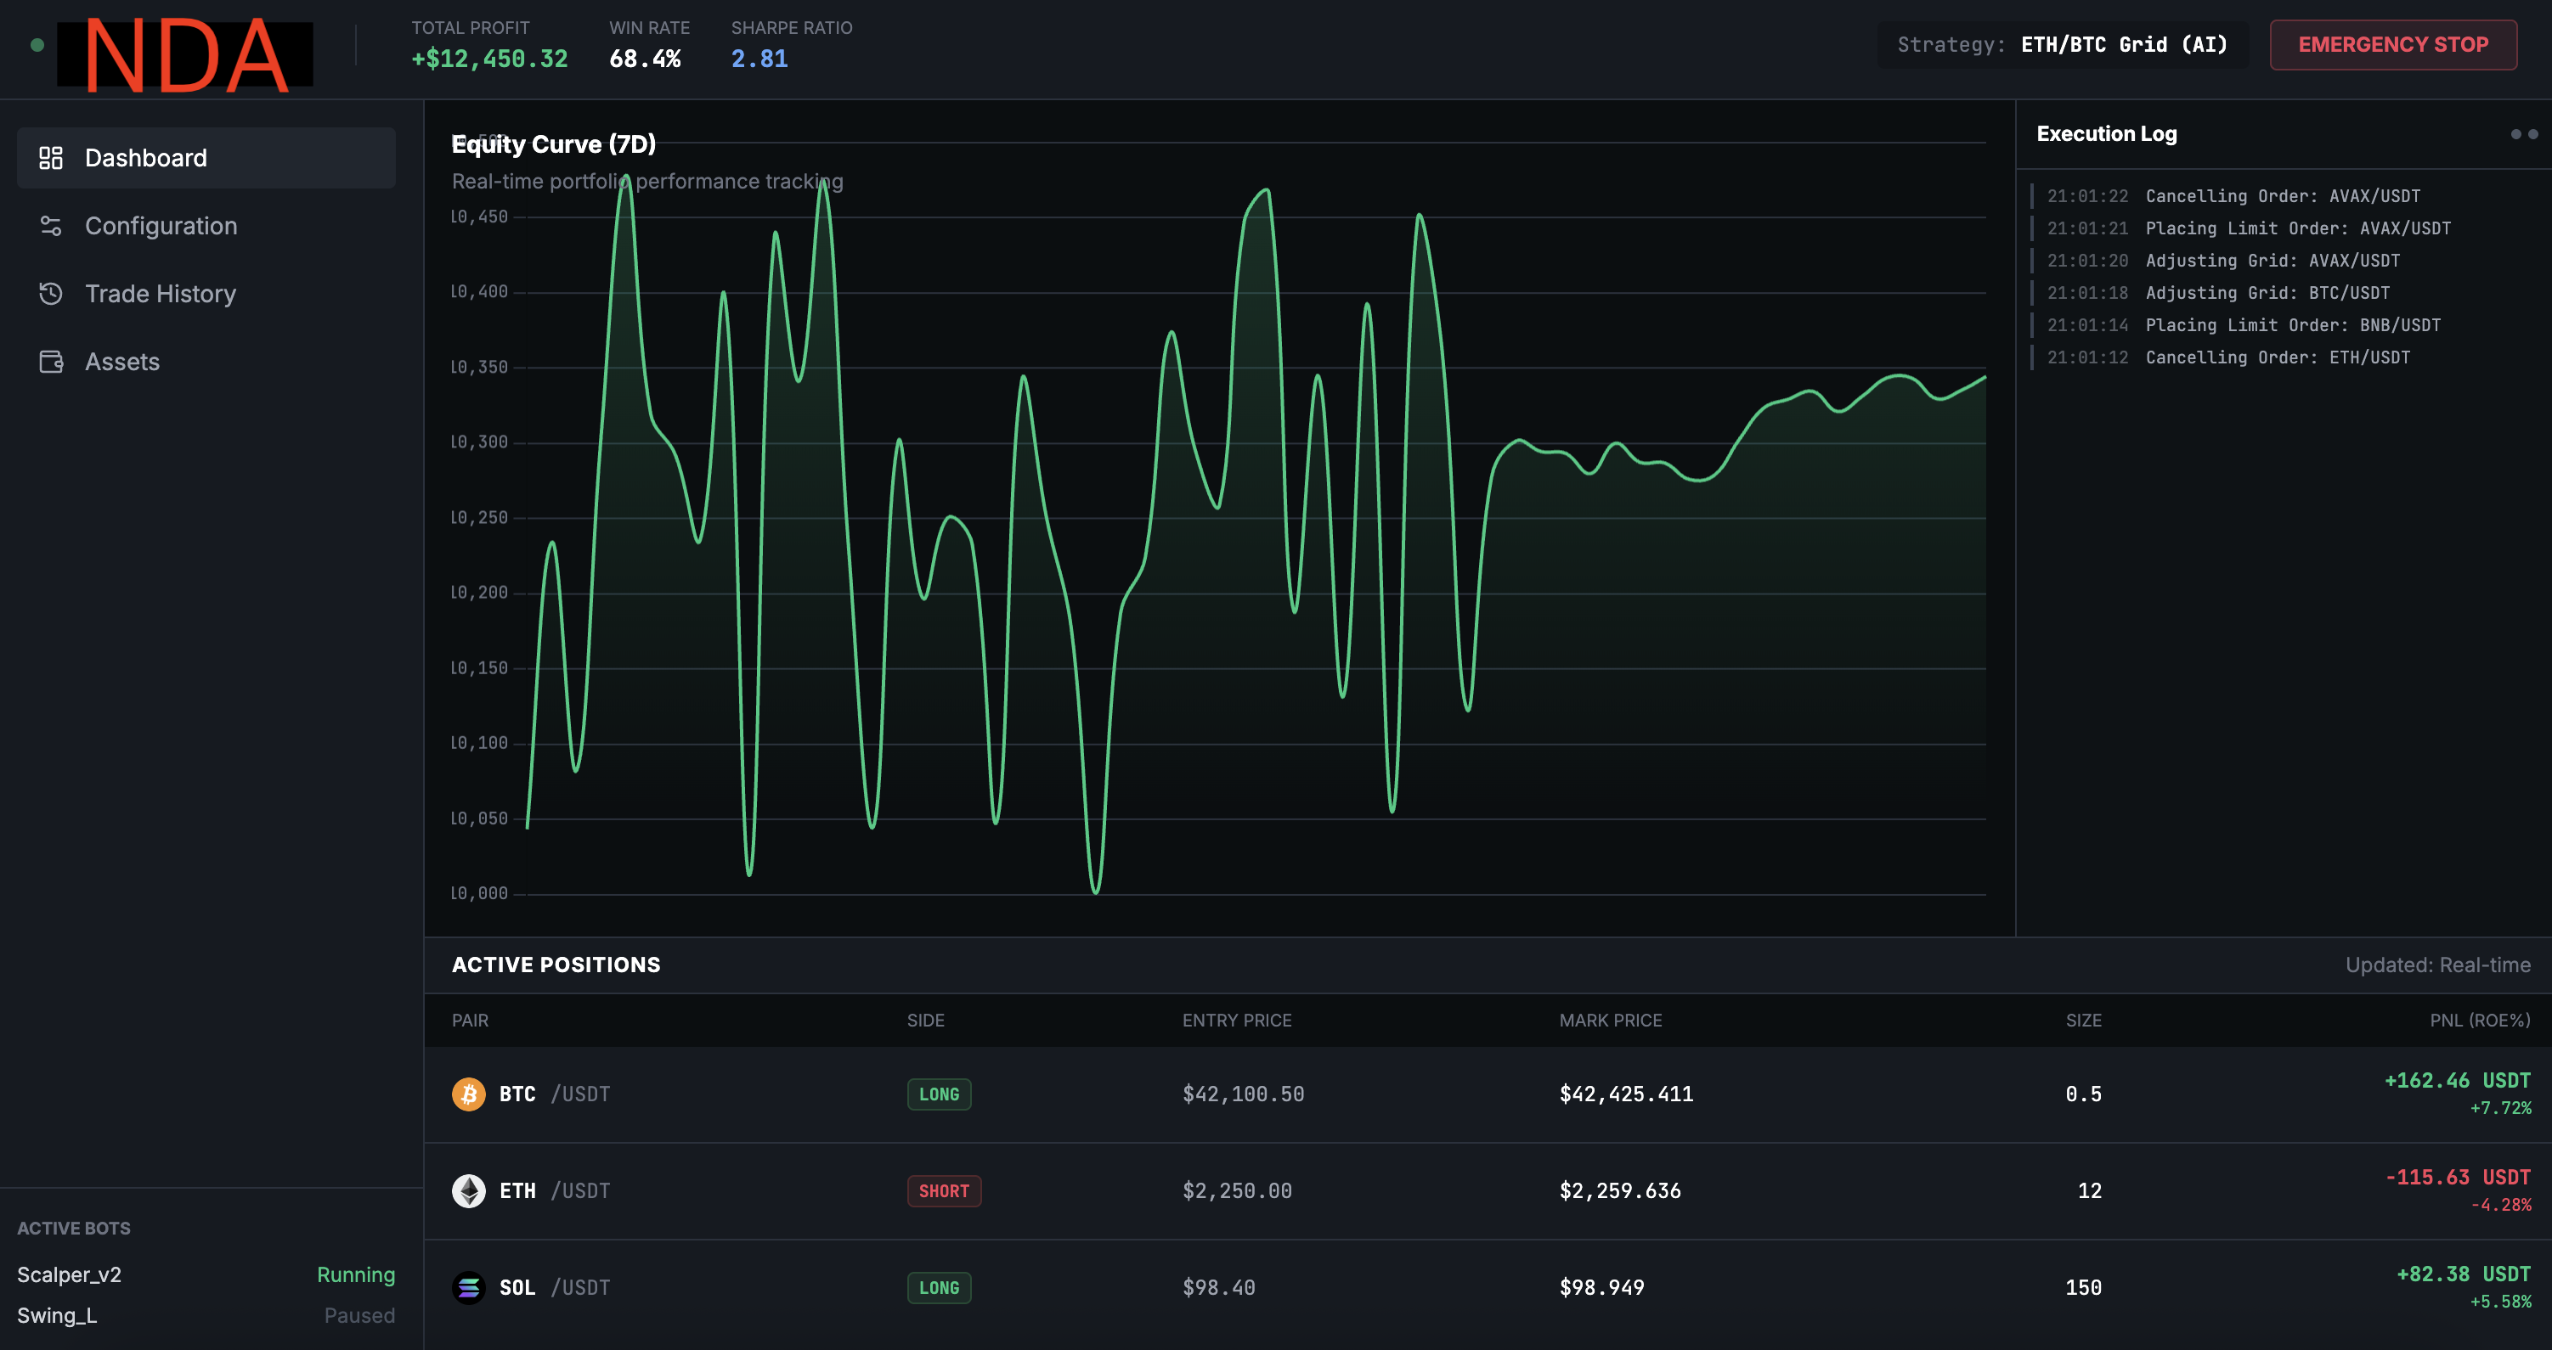The width and height of the screenshot is (2552, 1350).
Task: Click the LONG badge on BTC row
Action: [x=938, y=1094]
